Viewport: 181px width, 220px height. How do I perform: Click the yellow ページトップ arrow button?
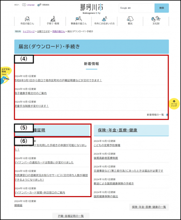(x=174, y=104)
